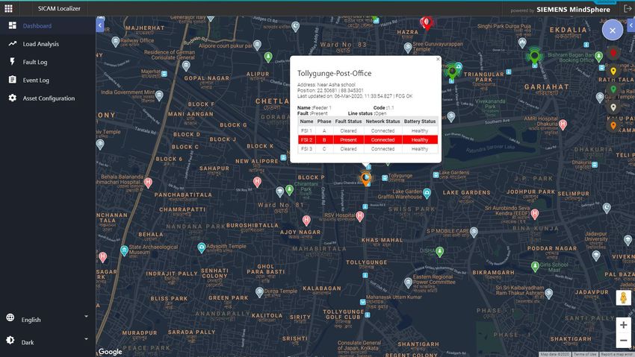Image resolution: width=635 pixels, height=357 pixels.
Task: Click the Dashboard grid icon
Action: pos(13,25)
